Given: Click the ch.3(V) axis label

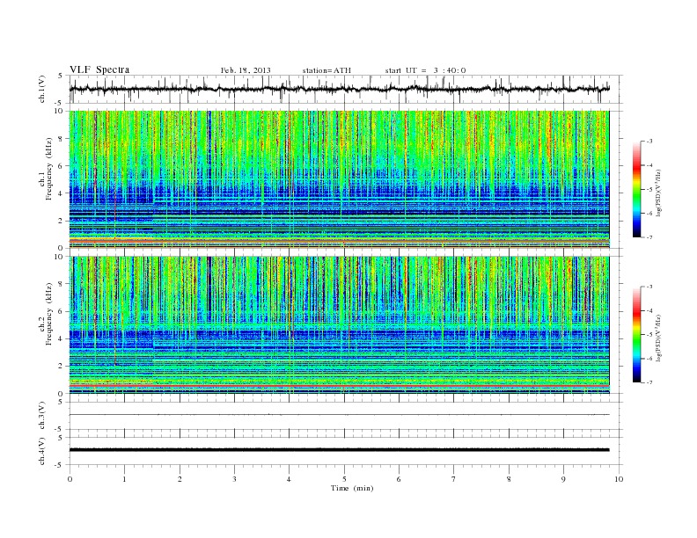Looking at the screenshot, I should pyautogui.click(x=42, y=416).
